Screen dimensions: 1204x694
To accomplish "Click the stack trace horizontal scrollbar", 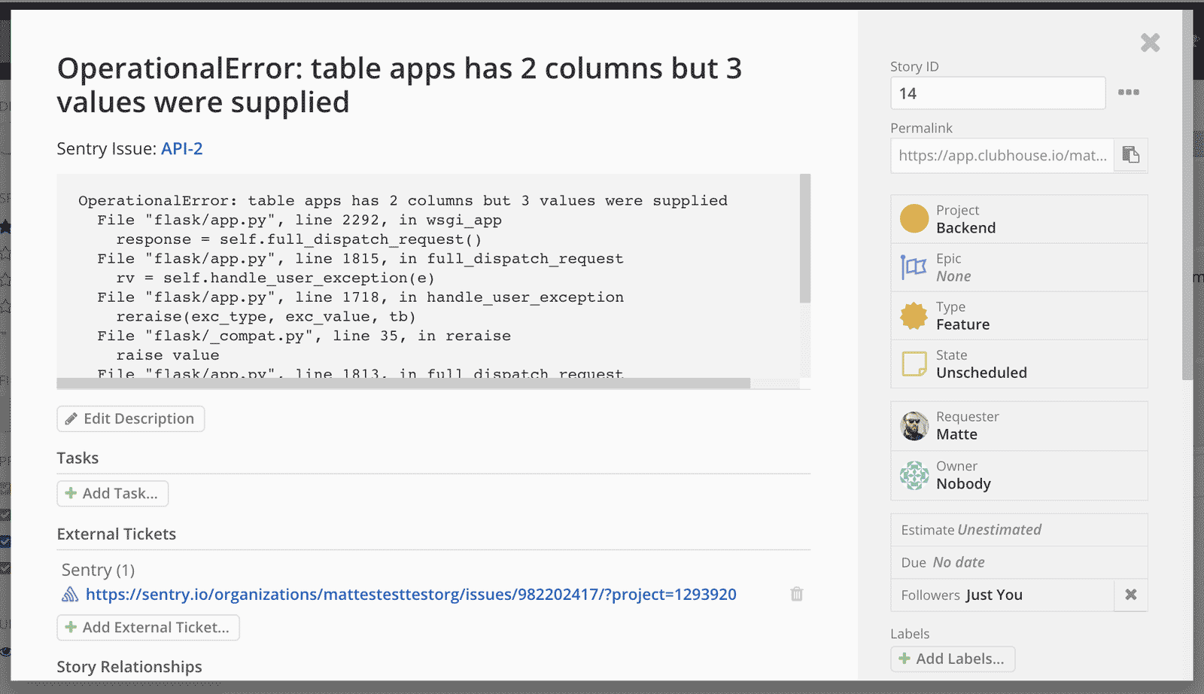I will pos(403,383).
